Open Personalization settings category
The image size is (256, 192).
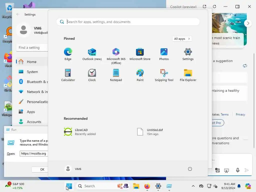[x=32, y=102]
